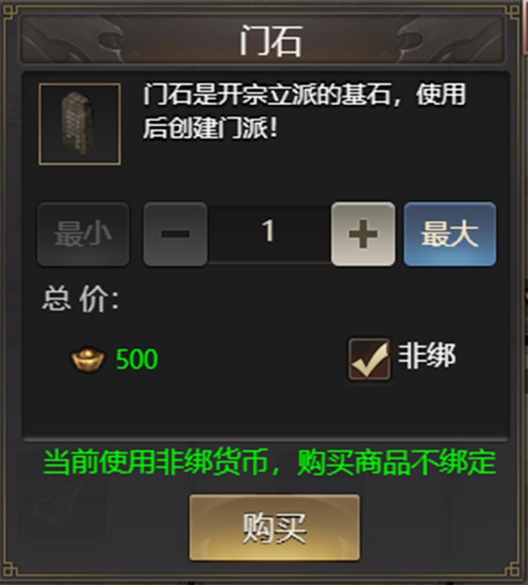
Task: Click the green 500 total price
Action: click(x=137, y=359)
